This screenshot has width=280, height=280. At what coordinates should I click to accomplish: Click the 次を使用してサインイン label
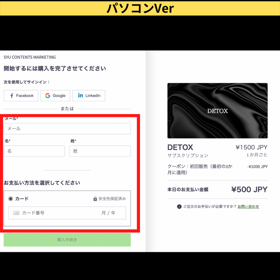[27, 82]
